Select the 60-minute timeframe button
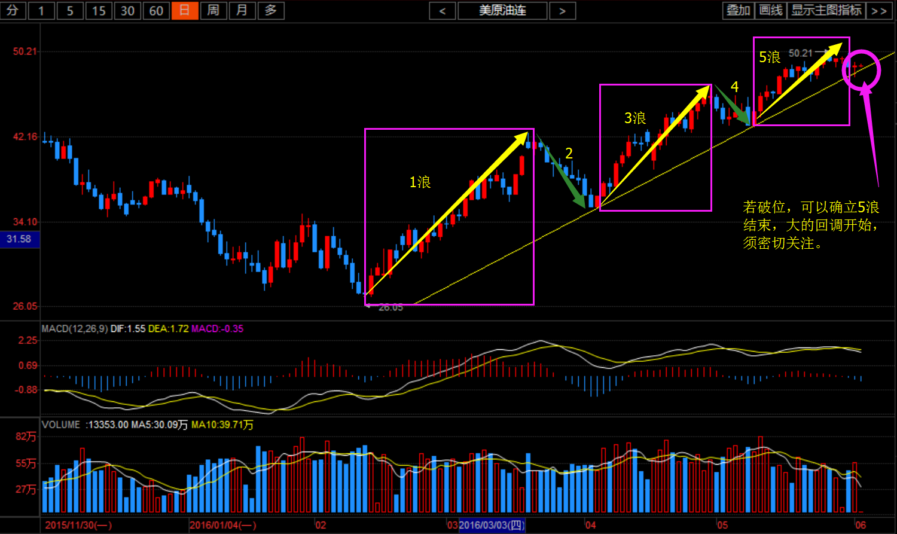 [x=156, y=11]
